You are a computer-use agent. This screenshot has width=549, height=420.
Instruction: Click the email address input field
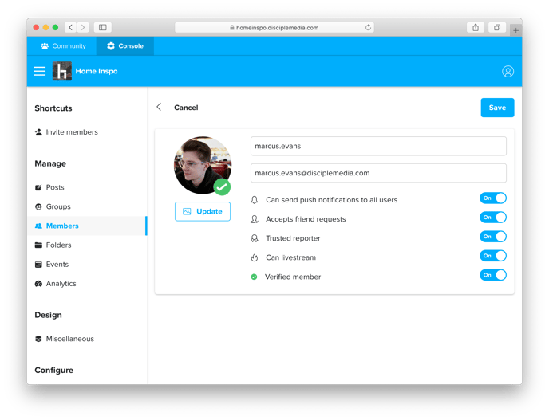point(378,173)
